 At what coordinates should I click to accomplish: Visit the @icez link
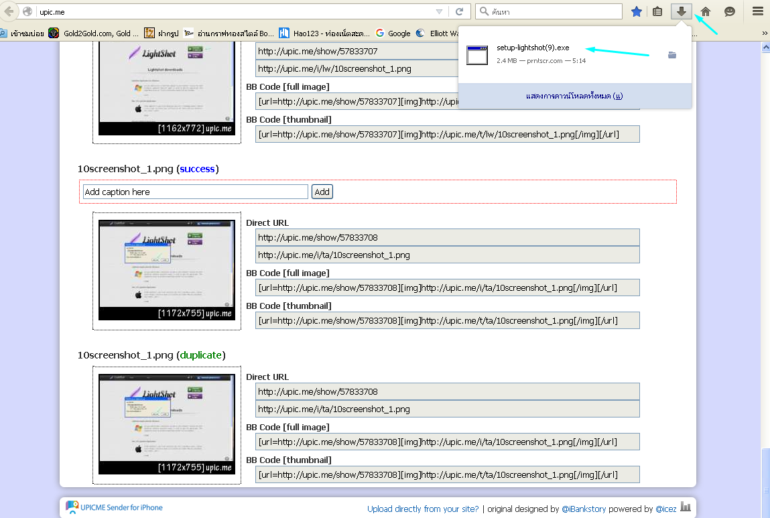click(666, 509)
